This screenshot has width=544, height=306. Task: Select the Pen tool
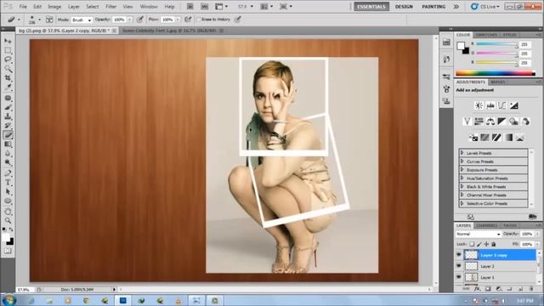[x=8, y=173]
